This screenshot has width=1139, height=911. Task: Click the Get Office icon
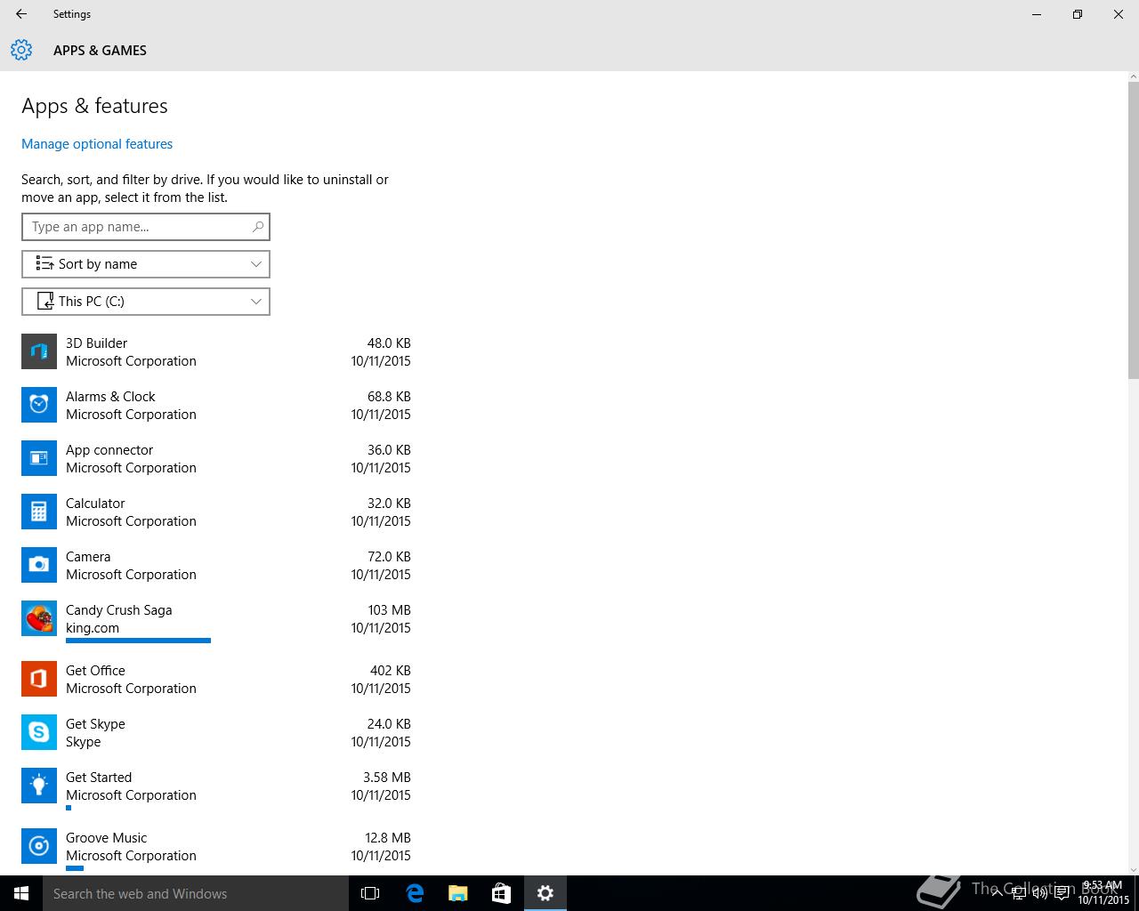point(39,679)
